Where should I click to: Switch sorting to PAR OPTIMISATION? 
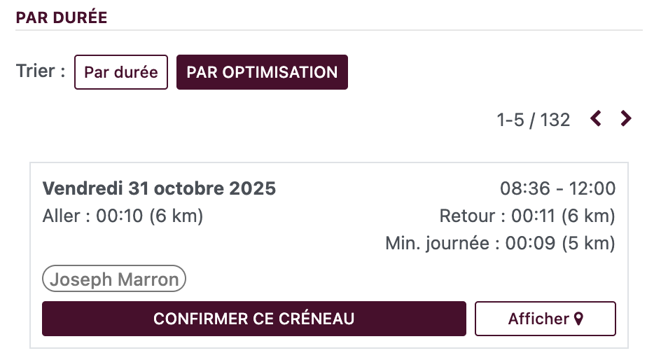pyautogui.click(x=262, y=72)
